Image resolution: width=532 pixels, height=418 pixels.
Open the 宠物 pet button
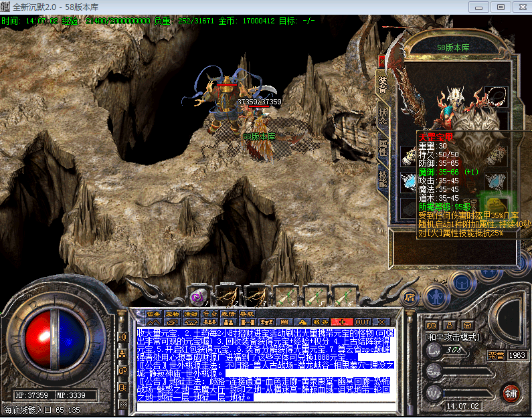[173, 314]
